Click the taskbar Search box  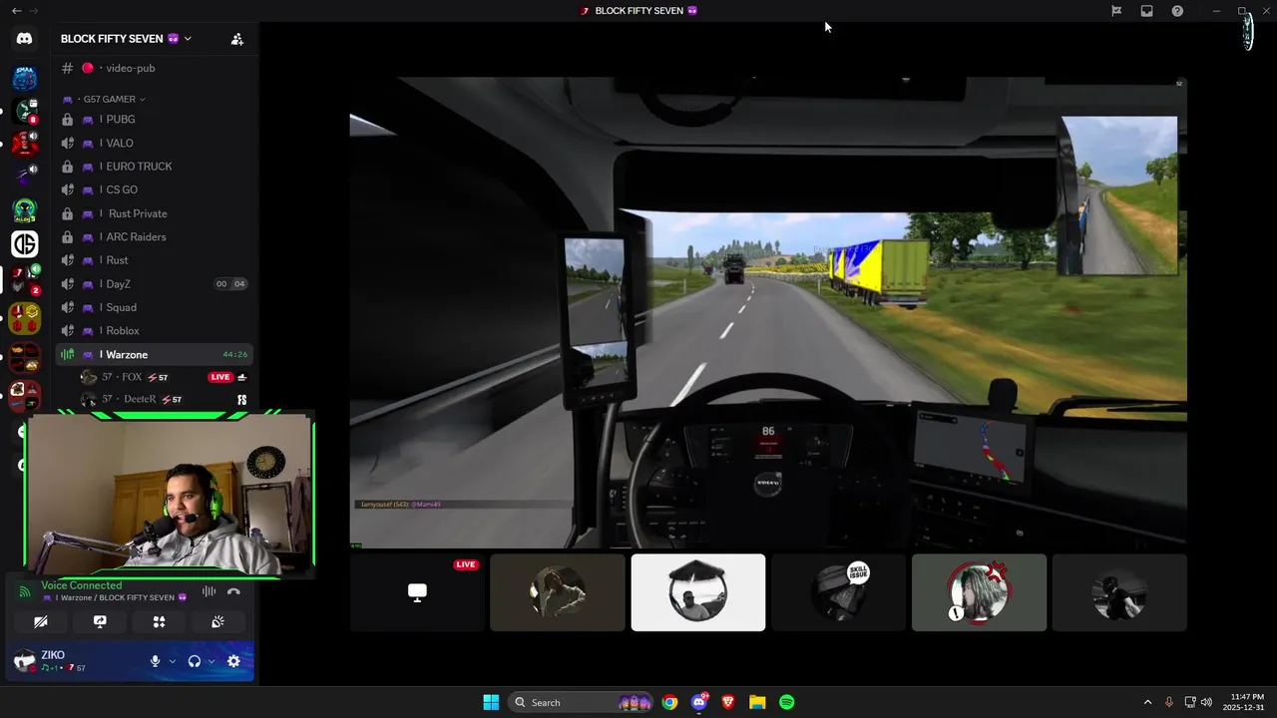point(581,702)
